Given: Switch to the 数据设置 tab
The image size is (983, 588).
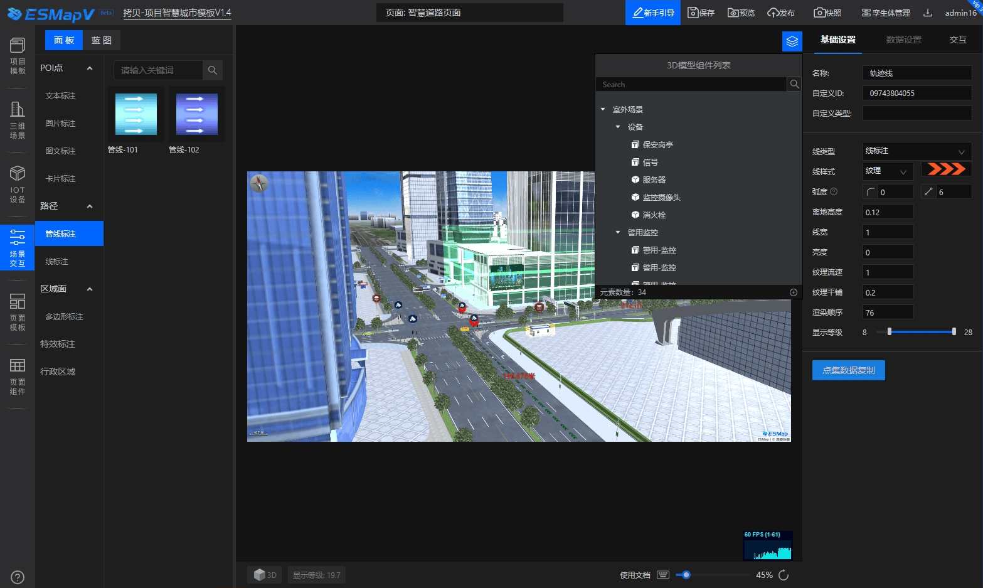Looking at the screenshot, I should (903, 39).
